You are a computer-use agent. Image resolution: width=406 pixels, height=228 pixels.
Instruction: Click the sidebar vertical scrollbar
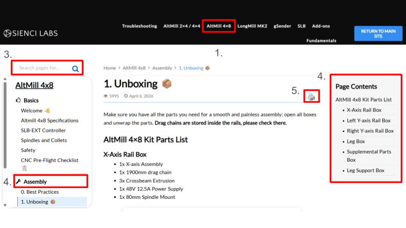(5, 127)
